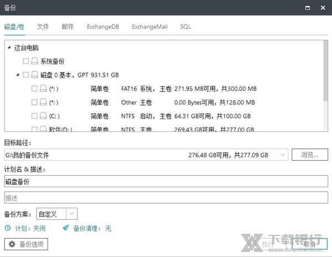Expand the 目标路径 dropdown list

pos(283,155)
